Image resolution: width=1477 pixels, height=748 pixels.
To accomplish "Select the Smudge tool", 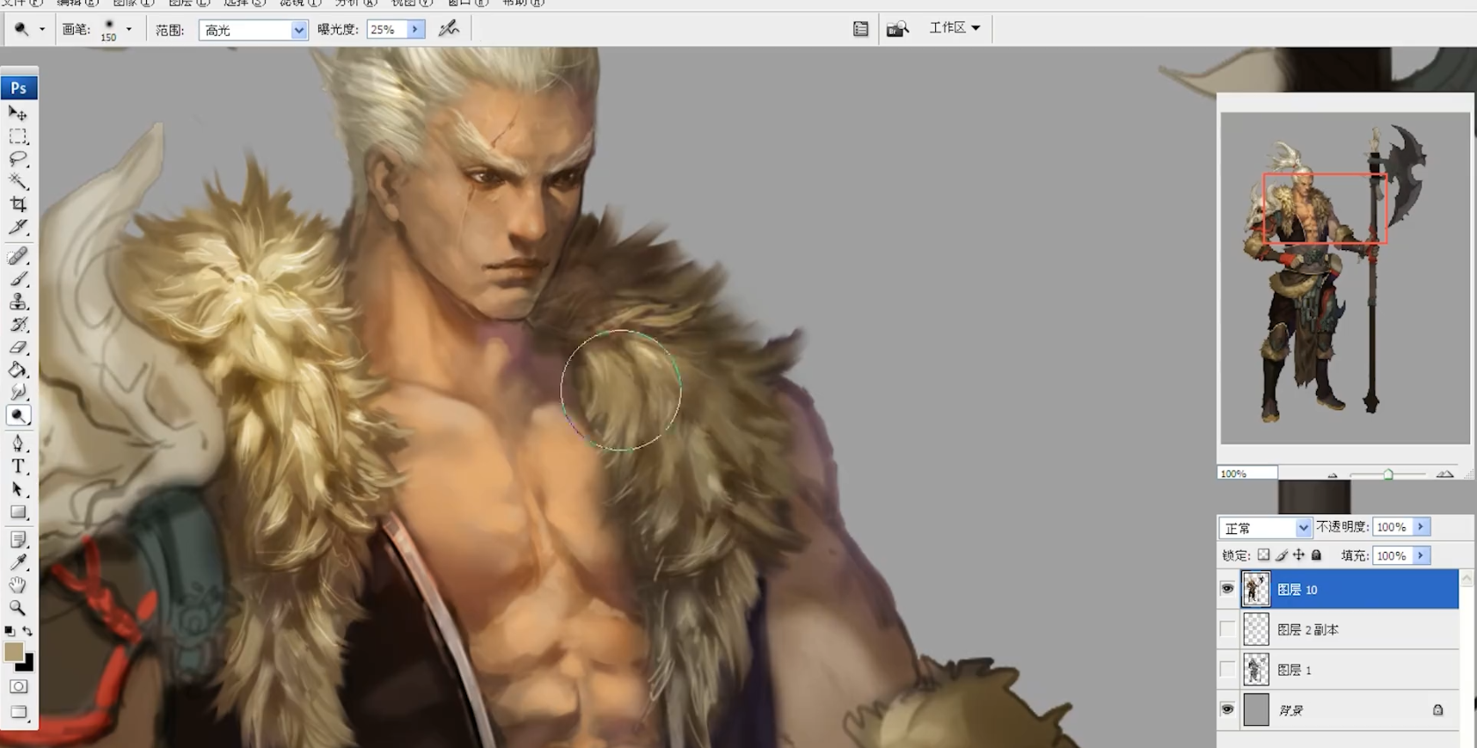I will pos(18,392).
